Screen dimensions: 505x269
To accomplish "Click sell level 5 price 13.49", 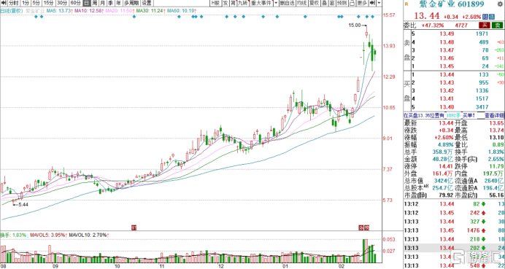I will pos(447,34).
